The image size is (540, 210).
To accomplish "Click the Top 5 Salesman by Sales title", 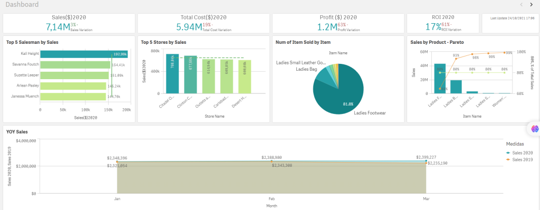I will point(32,42).
